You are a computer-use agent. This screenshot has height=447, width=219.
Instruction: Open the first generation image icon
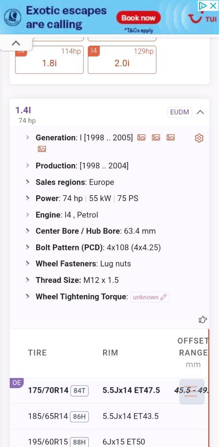[x=141, y=138]
